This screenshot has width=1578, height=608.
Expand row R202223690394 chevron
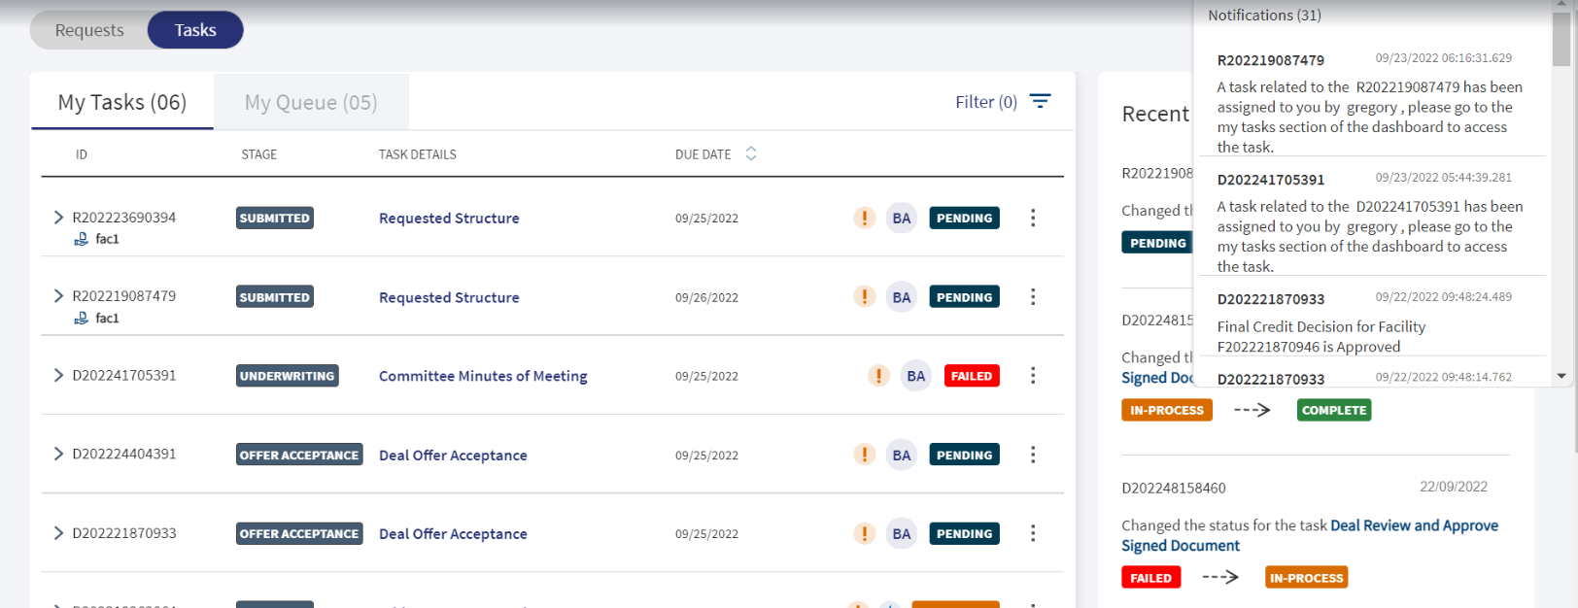click(x=58, y=218)
